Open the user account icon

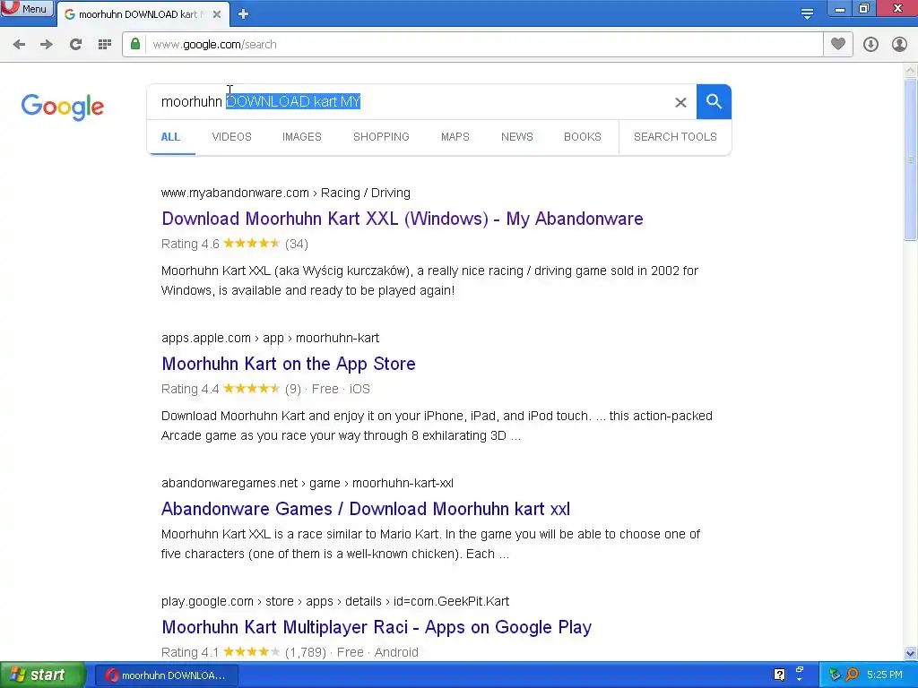(x=899, y=45)
